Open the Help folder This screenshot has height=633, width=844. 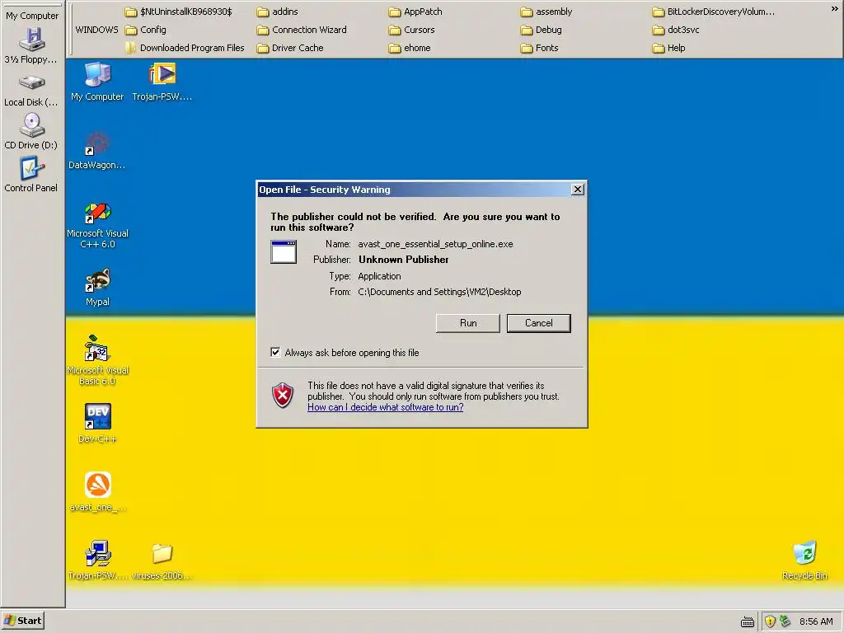(x=669, y=48)
